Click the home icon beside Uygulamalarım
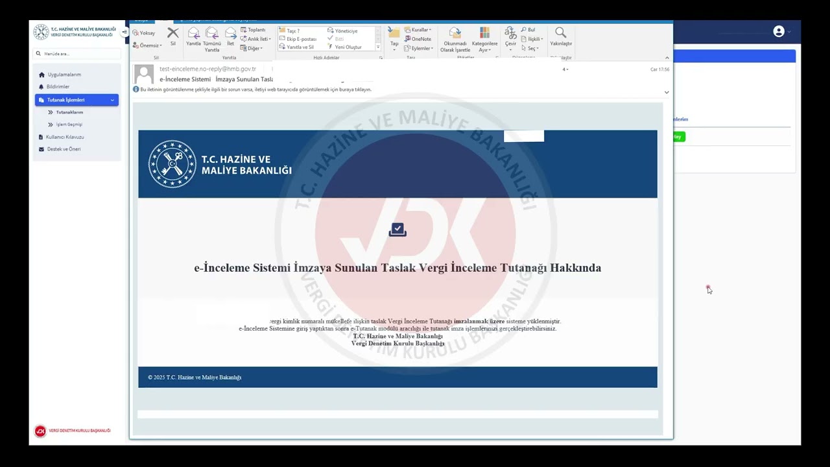Viewport: 830px width, 467px height. [41, 75]
